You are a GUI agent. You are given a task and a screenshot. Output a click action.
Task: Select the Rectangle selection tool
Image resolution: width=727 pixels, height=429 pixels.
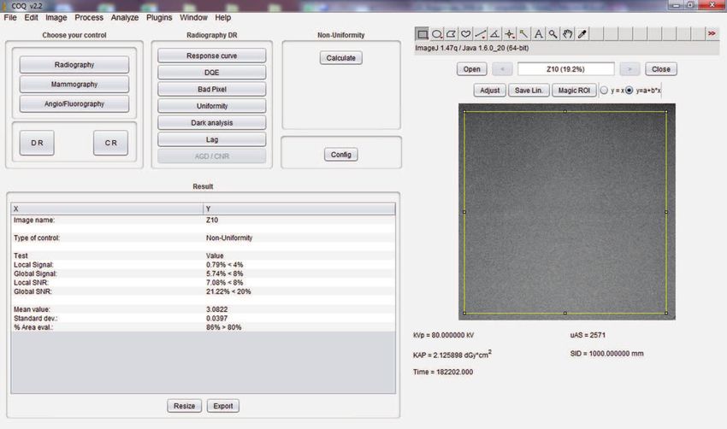[x=422, y=34]
